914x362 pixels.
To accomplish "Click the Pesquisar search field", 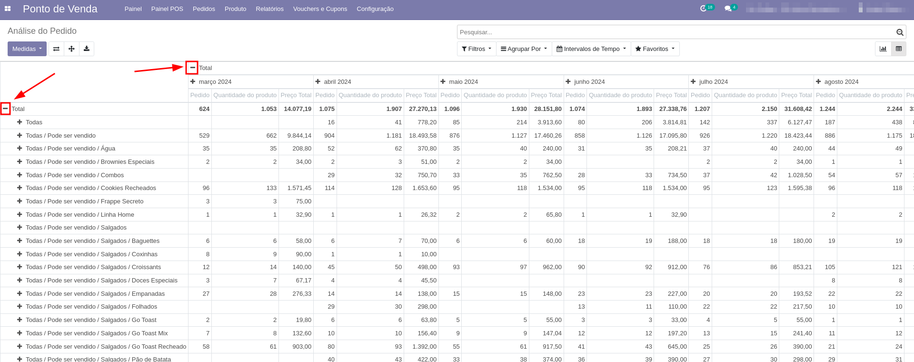I will [676, 32].
